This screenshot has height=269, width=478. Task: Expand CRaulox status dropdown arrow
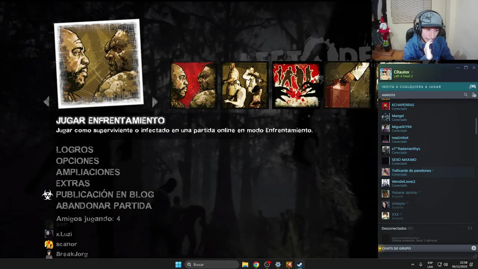click(x=412, y=72)
